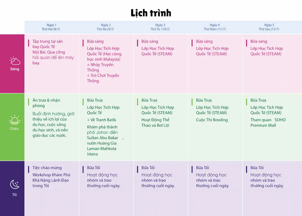Click the Cuộc Thi Bowling entry
The height and width of the screenshot is (216, 302).
pyautogui.click(x=212, y=120)
